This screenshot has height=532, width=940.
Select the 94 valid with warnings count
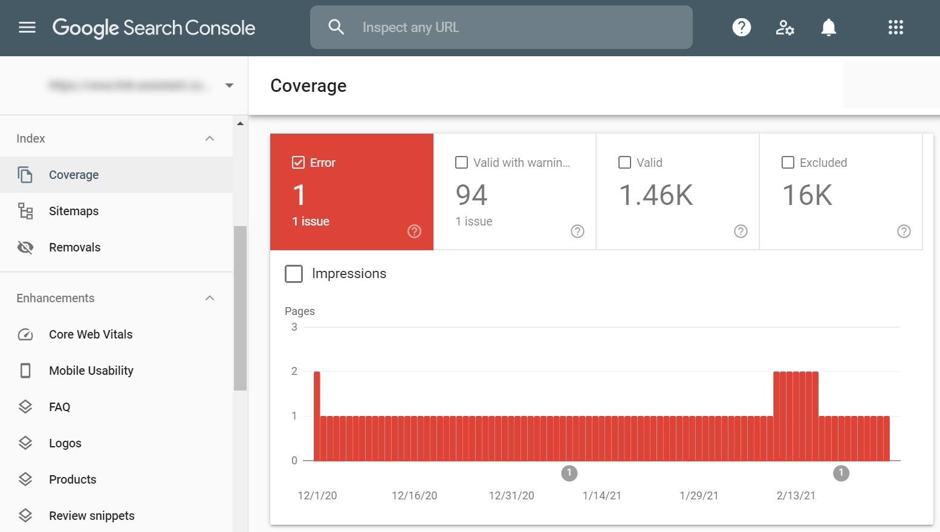click(x=472, y=195)
